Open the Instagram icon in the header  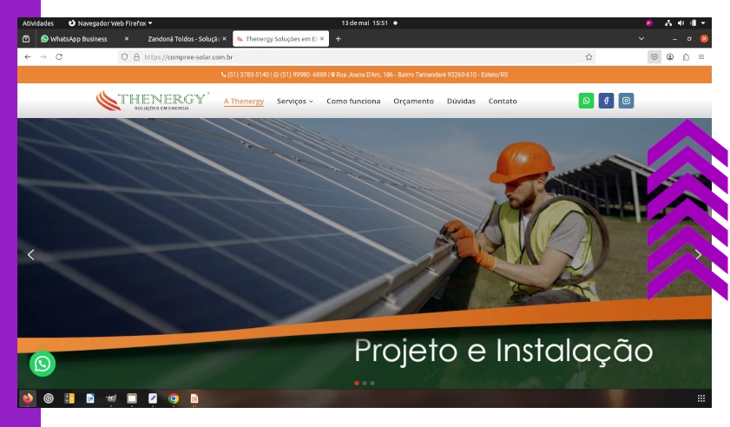tap(626, 101)
